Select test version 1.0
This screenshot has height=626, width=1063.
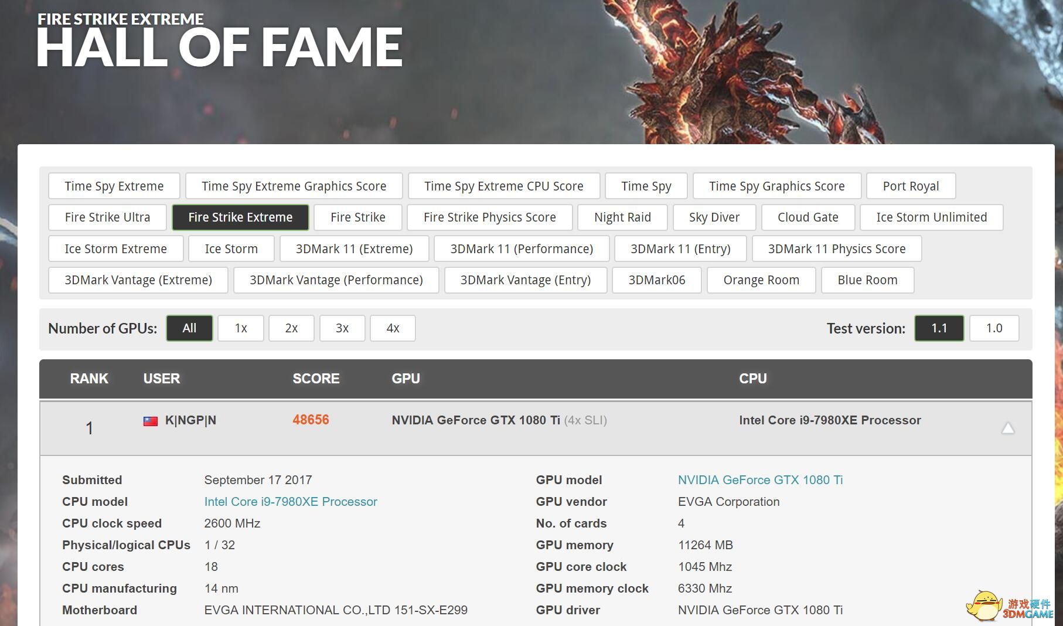(x=994, y=328)
